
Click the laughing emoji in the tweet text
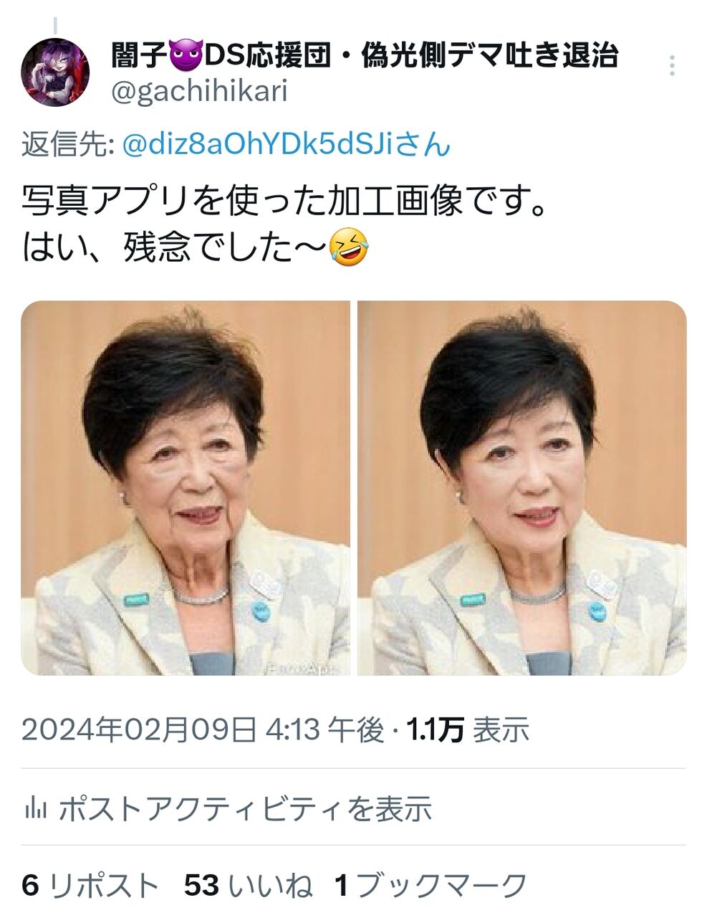pyautogui.click(x=349, y=247)
